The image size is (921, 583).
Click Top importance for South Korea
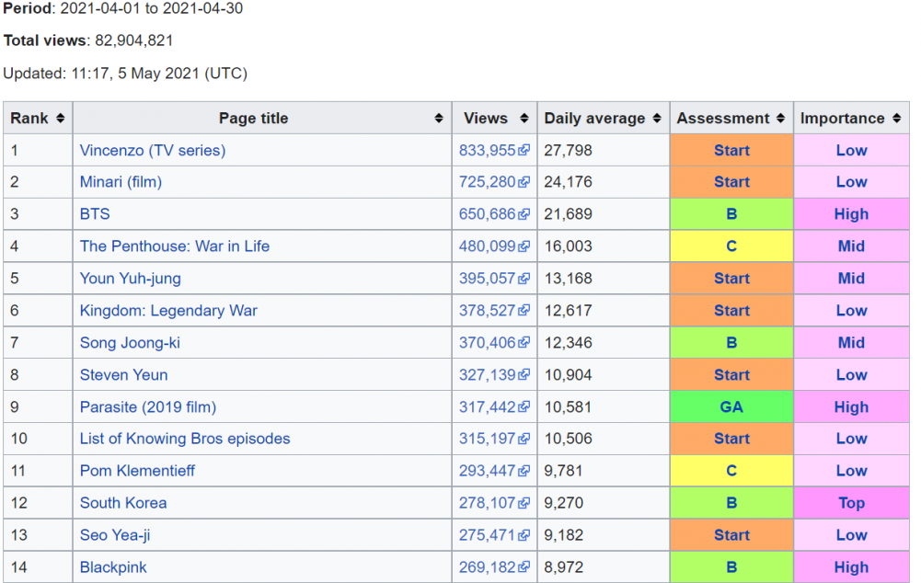851,503
